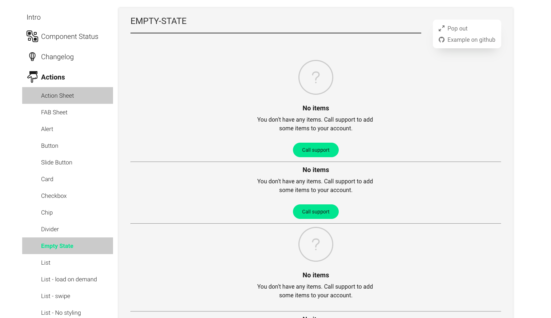Click the hot air balloon Changelog icon
This screenshot has width=551, height=318.
(x=32, y=57)
